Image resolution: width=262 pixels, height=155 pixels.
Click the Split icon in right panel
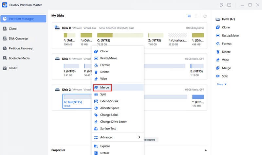218,76
